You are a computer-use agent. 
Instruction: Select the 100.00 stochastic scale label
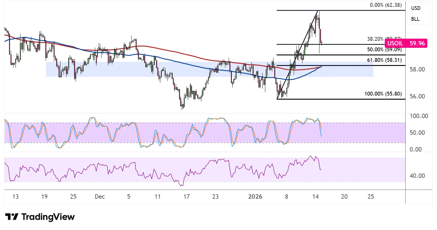[419, 116]
